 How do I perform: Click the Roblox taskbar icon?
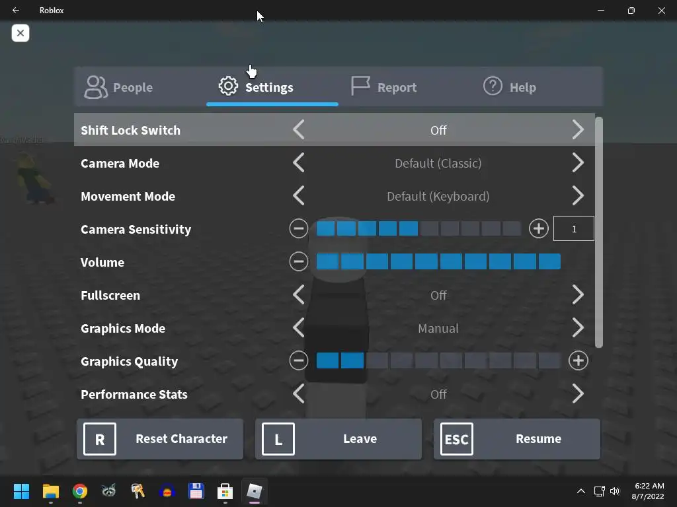[x=255, y=491]
